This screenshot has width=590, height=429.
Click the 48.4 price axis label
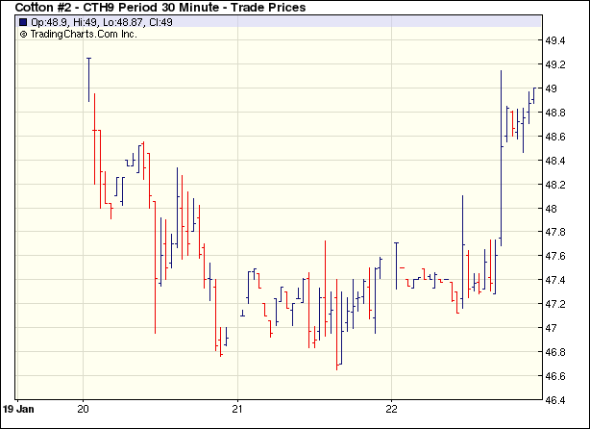(556, 161)
